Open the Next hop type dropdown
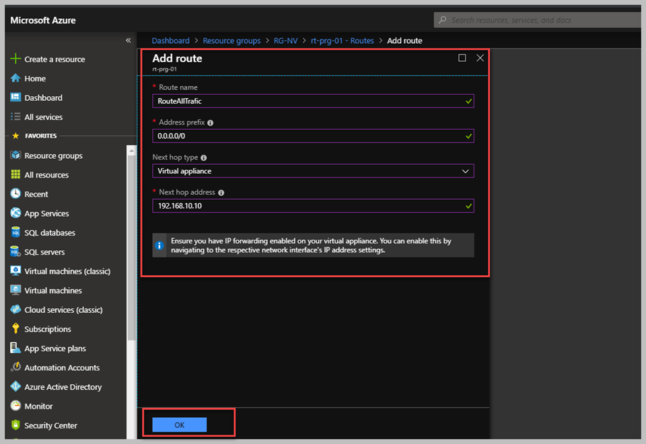 pyautogui.click(x=313, y=171)
